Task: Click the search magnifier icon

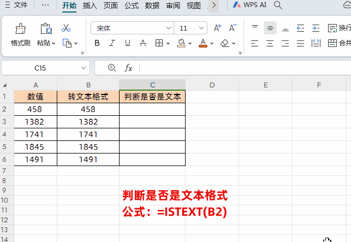Action: click(x=278, y=5)
